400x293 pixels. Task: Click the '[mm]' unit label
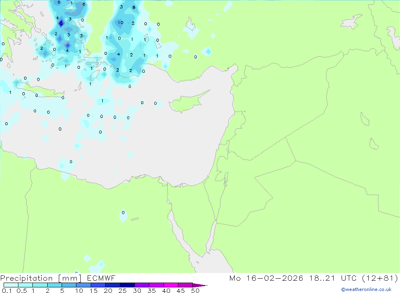tap(70, 278)
